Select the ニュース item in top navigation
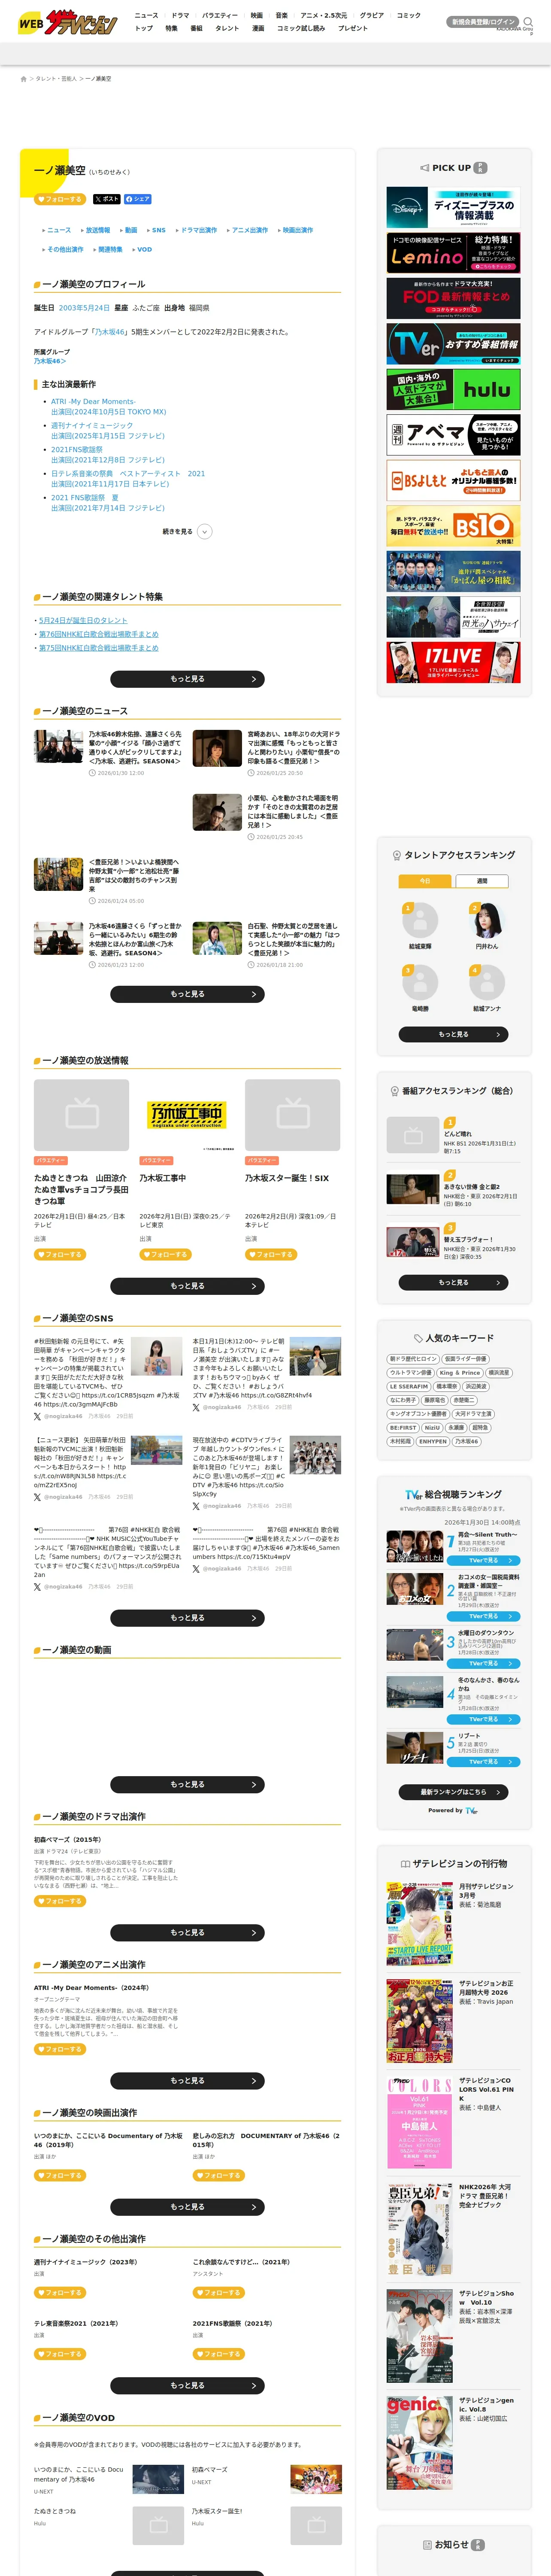 pyautogui.click(x=146, y=16)
